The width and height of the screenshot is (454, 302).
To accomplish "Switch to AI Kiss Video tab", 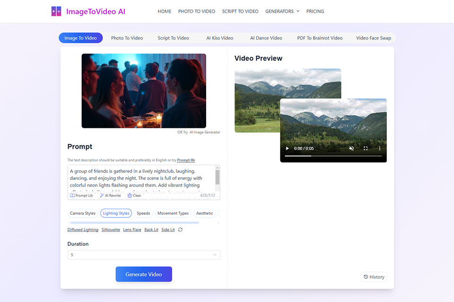I will point(219,38).
